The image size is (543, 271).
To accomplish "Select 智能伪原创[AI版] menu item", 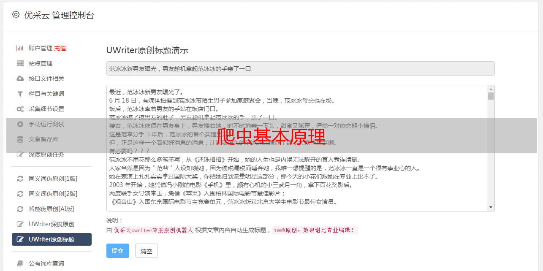I will click(52, 209).
